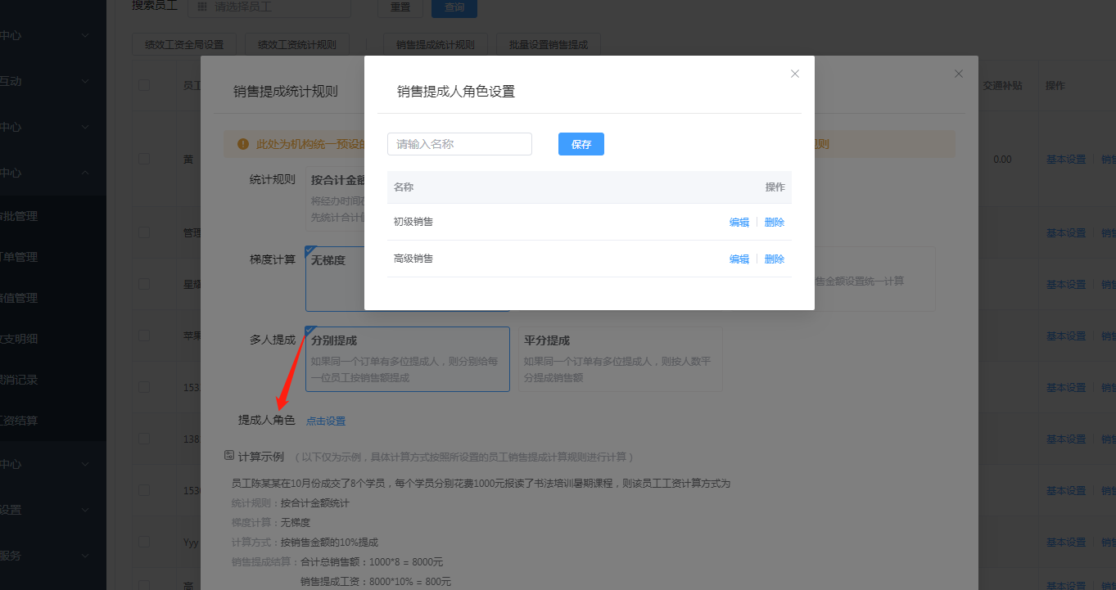Collapse the expanded 中心 menu above 审批管理
Viewport: 1116px width, 590px height.
[86, 173]
